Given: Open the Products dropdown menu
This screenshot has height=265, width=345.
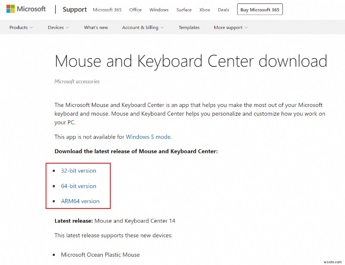Looking at the screenshot, I should (x=19, y=27).
